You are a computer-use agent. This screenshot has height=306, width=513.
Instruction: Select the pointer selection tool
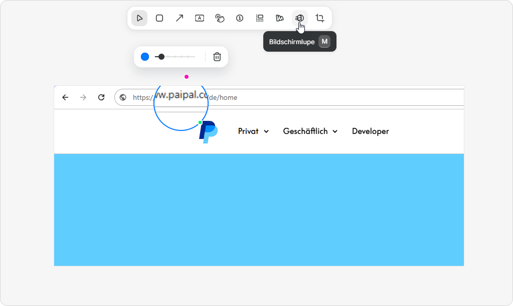tap(139, 18)
